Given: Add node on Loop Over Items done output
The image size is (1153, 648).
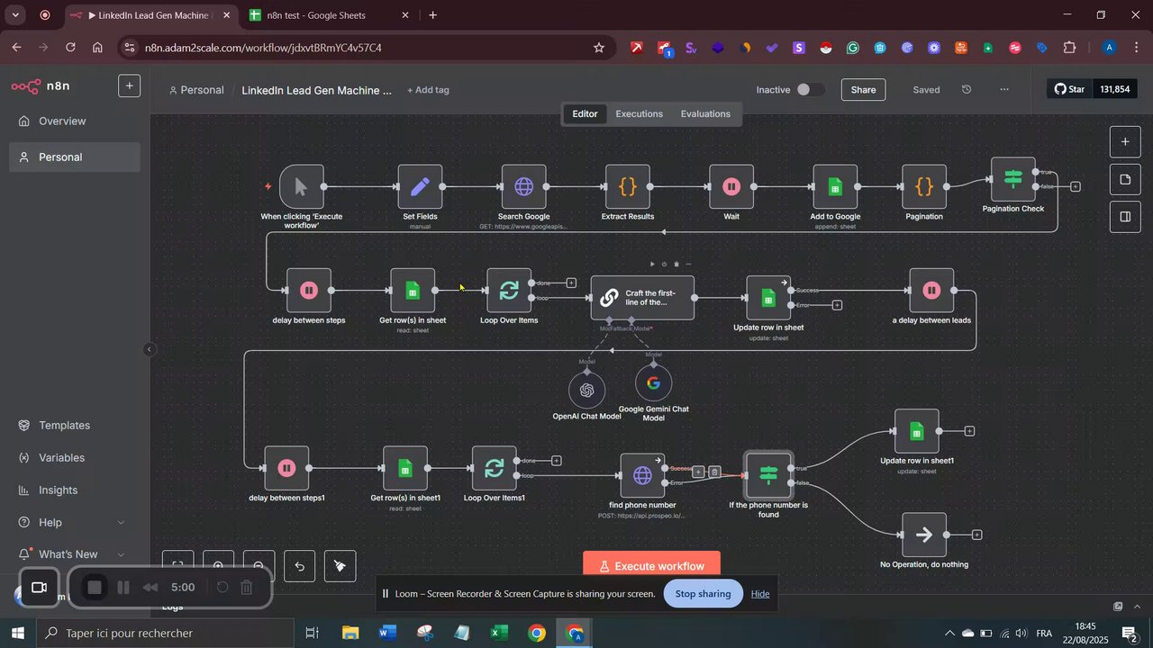Looking at the screenshot, I should point(571,283).
